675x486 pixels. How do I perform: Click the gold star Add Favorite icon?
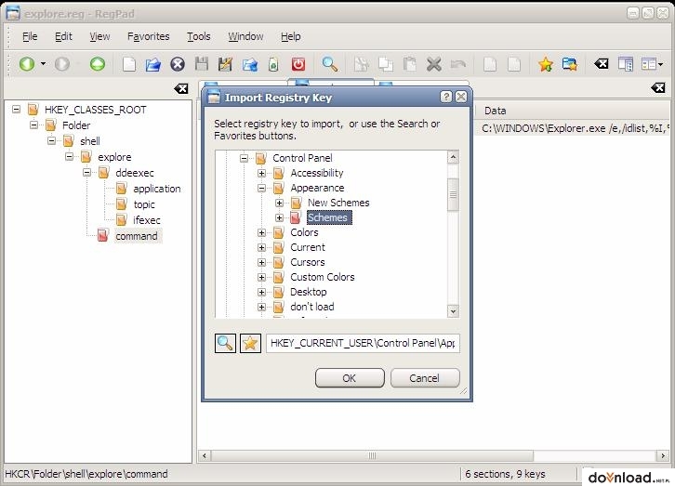point(546,64)
